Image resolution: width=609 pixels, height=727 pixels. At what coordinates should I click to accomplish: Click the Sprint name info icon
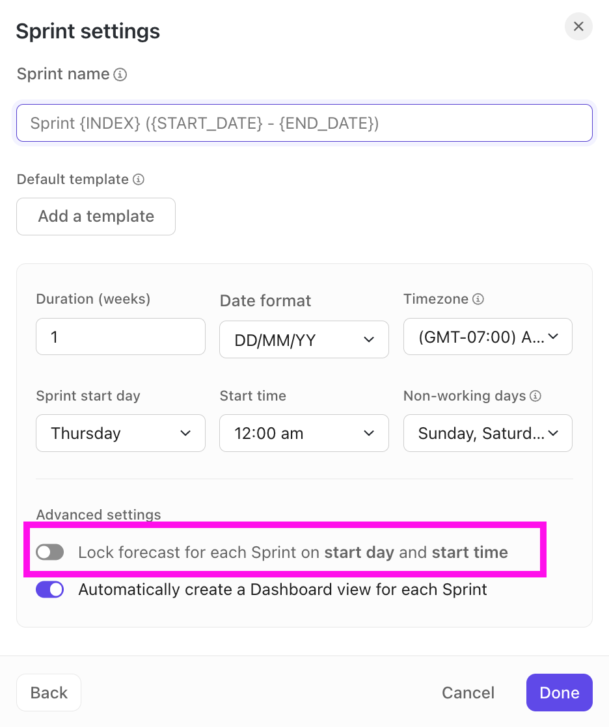[x=121, y=74]
